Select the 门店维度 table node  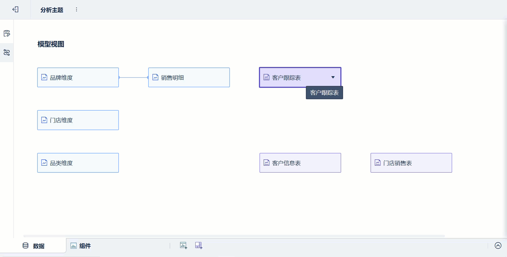[78, 120]
